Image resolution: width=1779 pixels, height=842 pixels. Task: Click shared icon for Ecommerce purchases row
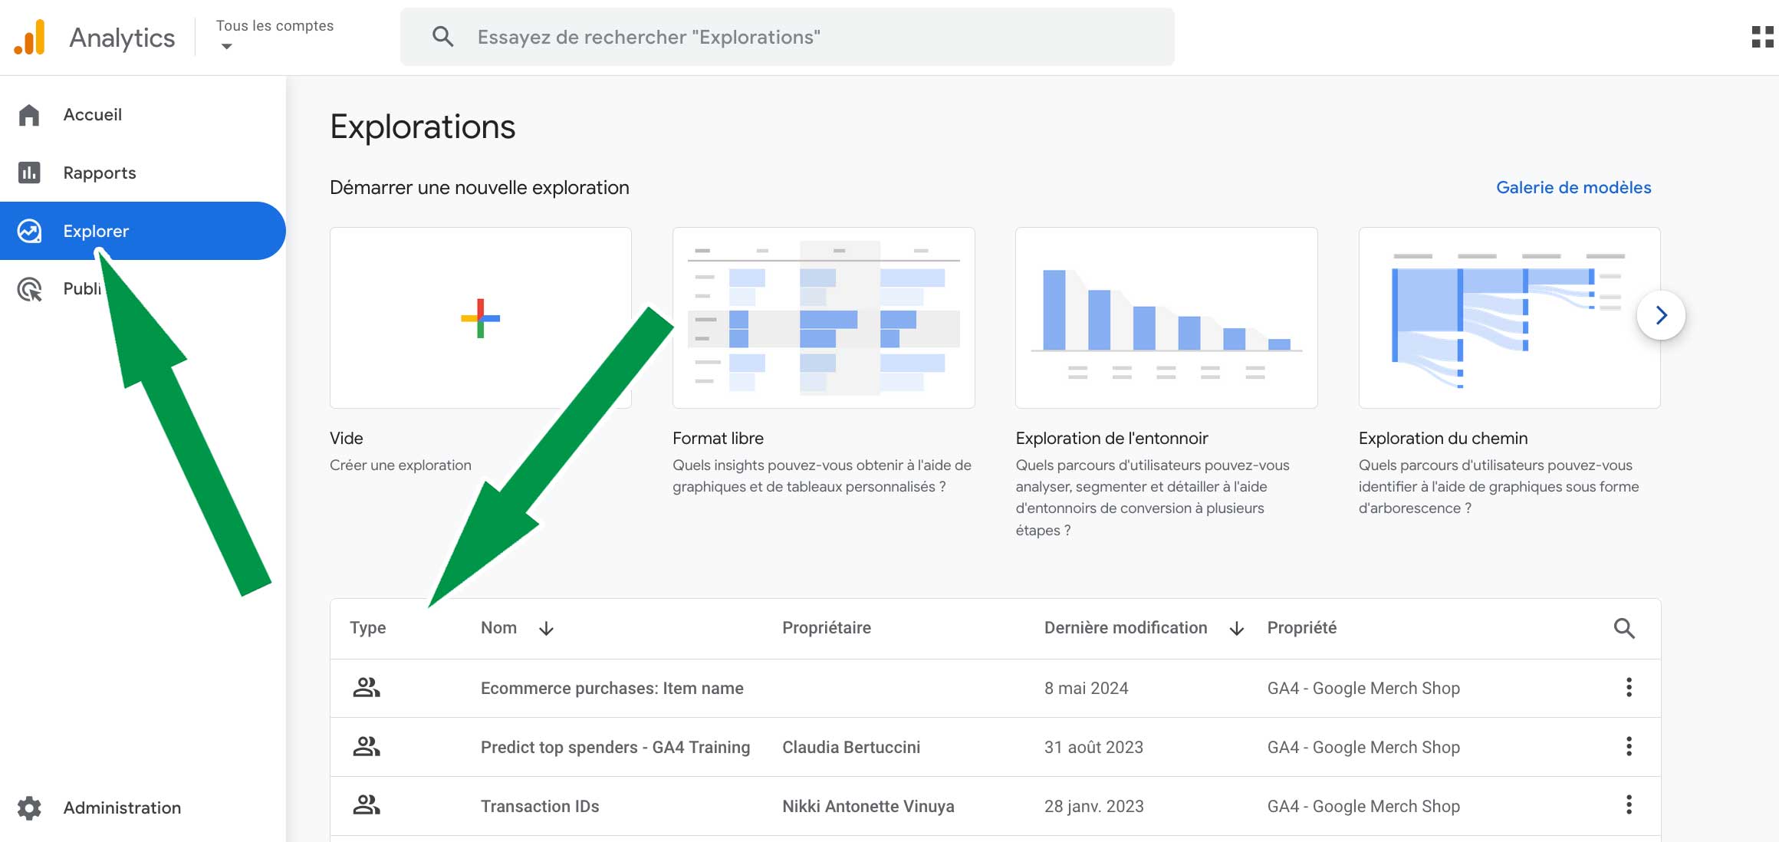click(x=367, y=687)
